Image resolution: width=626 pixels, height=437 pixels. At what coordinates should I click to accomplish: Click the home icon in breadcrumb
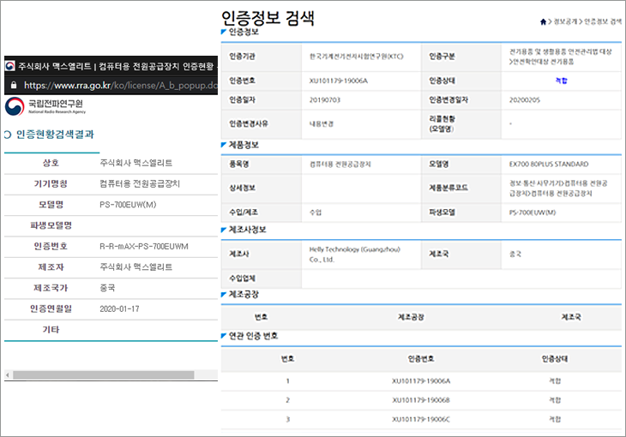[543, 21]
